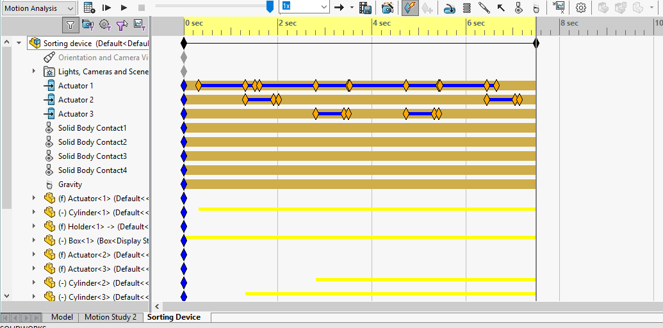
Task: Click Actuator 1 key at 0 sec
Action: [183, 86]
